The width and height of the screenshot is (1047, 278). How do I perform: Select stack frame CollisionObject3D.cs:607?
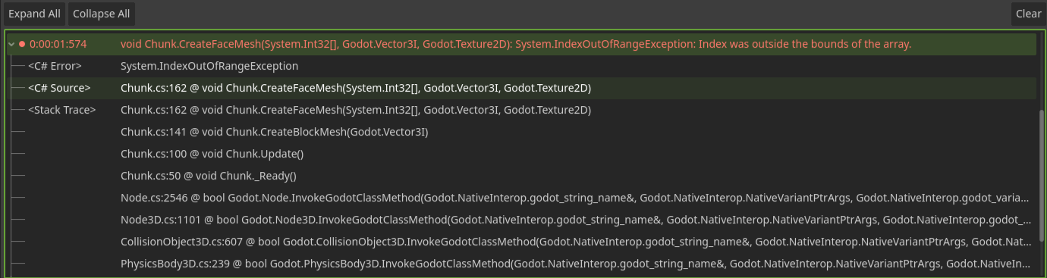576,242
